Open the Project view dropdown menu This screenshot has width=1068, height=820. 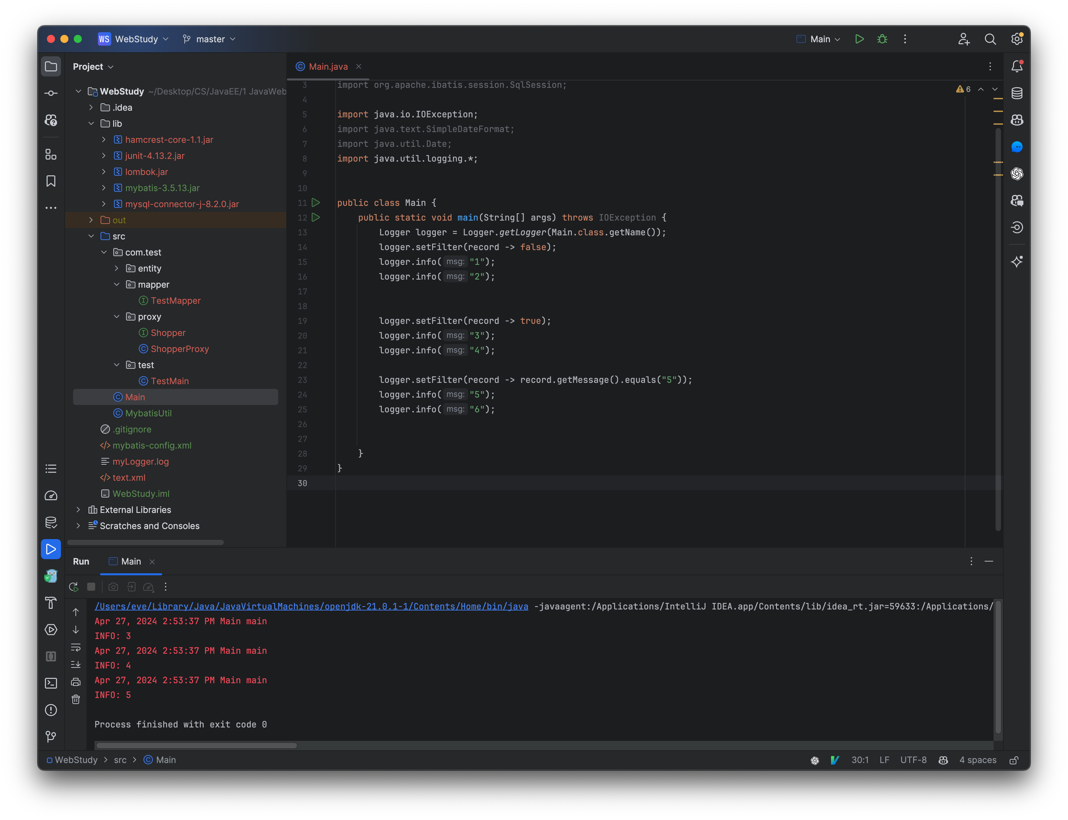click(93, 66)
